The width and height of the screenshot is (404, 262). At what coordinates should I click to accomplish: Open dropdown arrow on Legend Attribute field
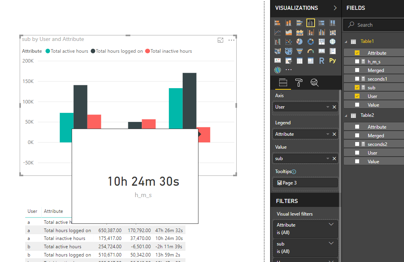coord(328,134)
